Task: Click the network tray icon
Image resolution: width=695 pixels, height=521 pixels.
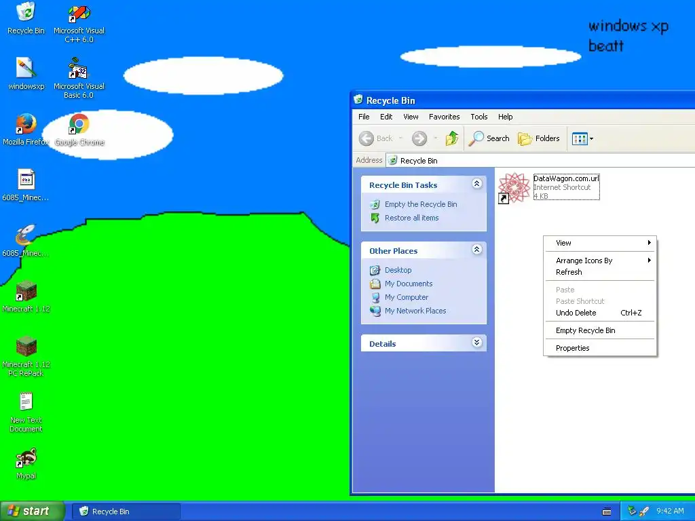Action: click(x=632, y=512)
